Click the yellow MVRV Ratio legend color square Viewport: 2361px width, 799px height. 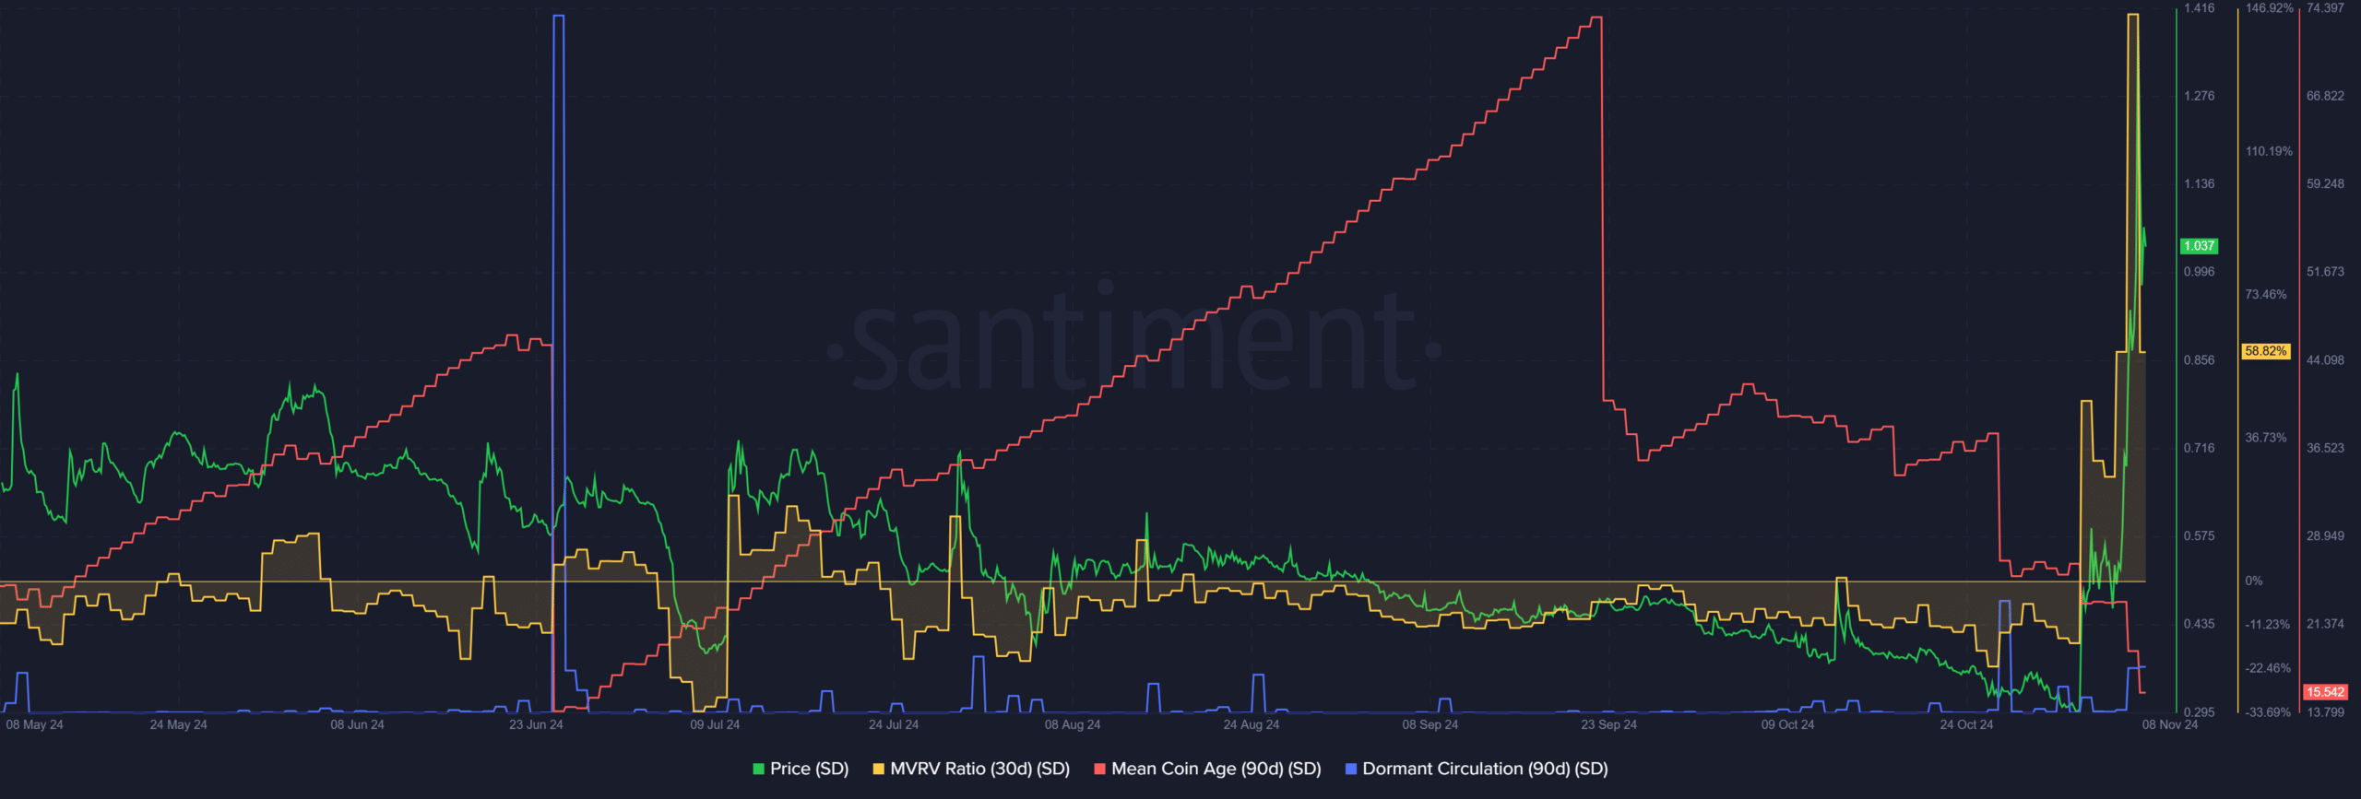pyautogui.click(x=878, y=769)
